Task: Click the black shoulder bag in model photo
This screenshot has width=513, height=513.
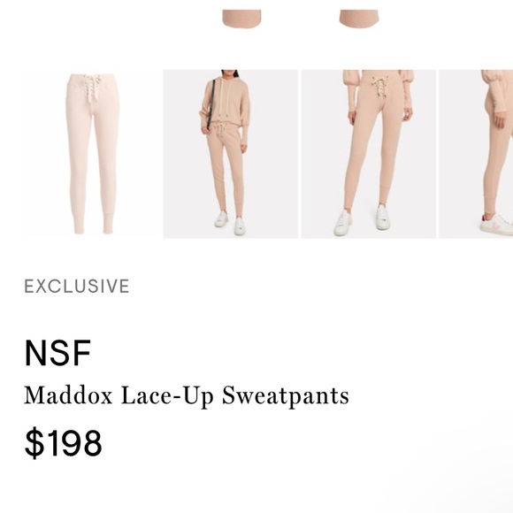Action: click(x=211, y=104)
